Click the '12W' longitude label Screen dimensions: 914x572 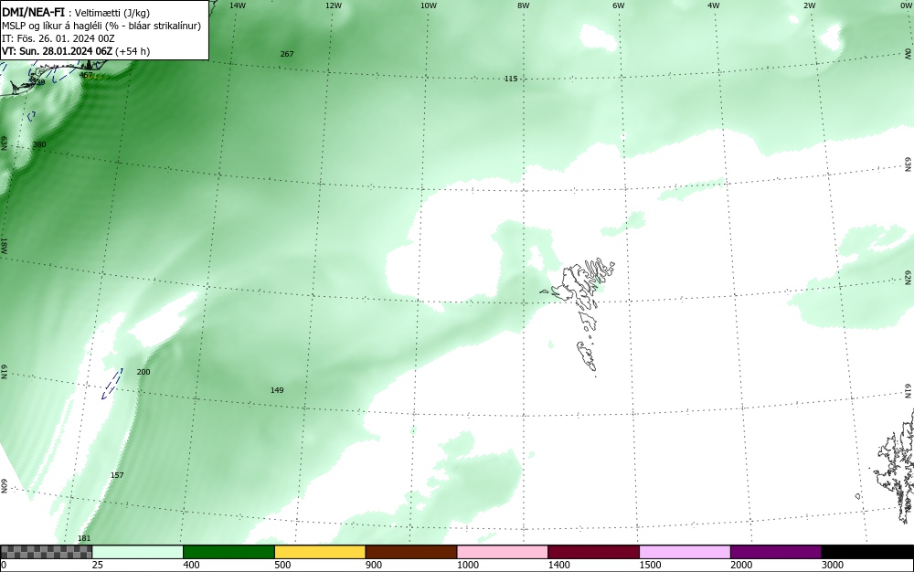tap(334, 5)
